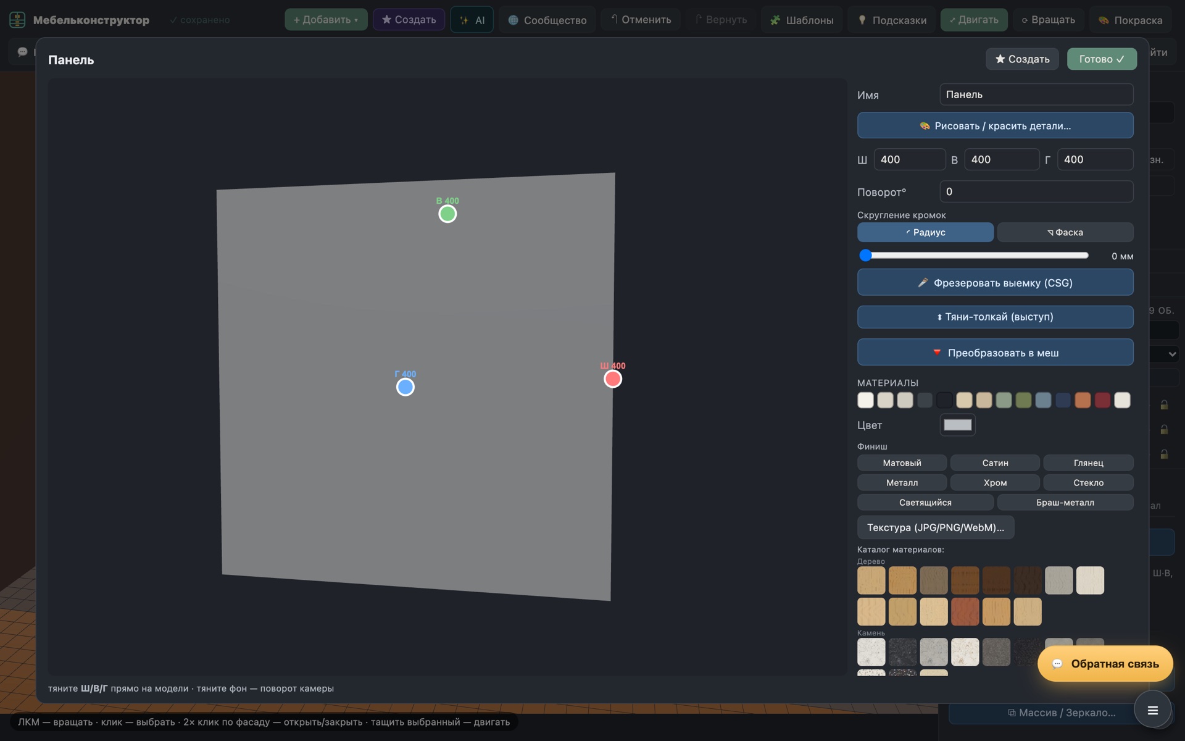1185x741 pixels.
Task: Activate the Двигать move tool
Action: tap(974, 20)
